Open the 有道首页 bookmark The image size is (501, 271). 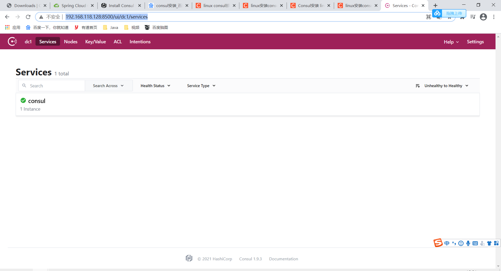pyautogui.click(x=86, y=27)
